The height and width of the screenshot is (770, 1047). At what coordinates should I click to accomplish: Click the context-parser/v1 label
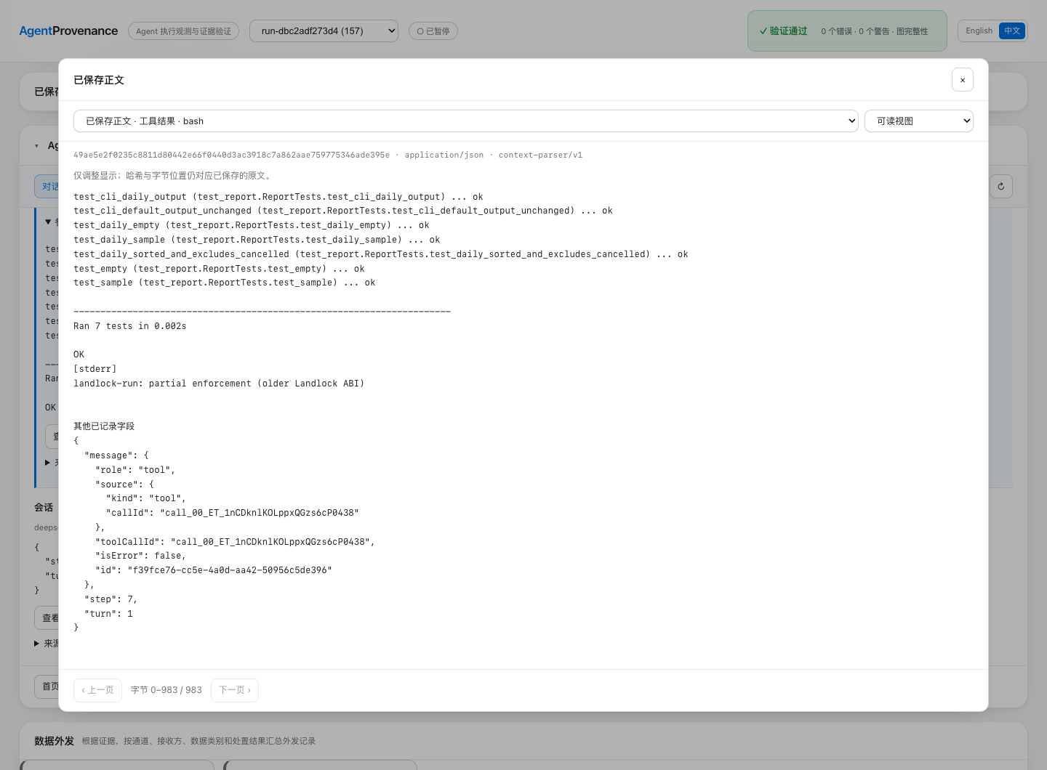pyautogui.click(x=540, y=155)
